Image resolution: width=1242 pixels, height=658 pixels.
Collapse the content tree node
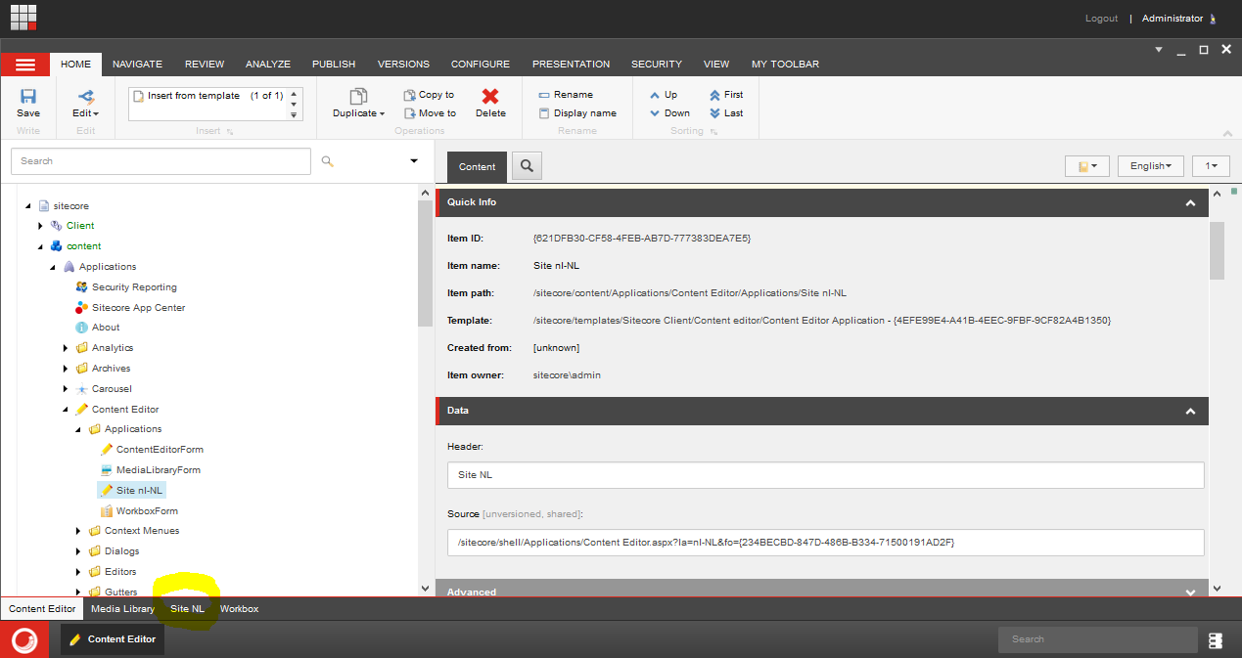point(41,246)
